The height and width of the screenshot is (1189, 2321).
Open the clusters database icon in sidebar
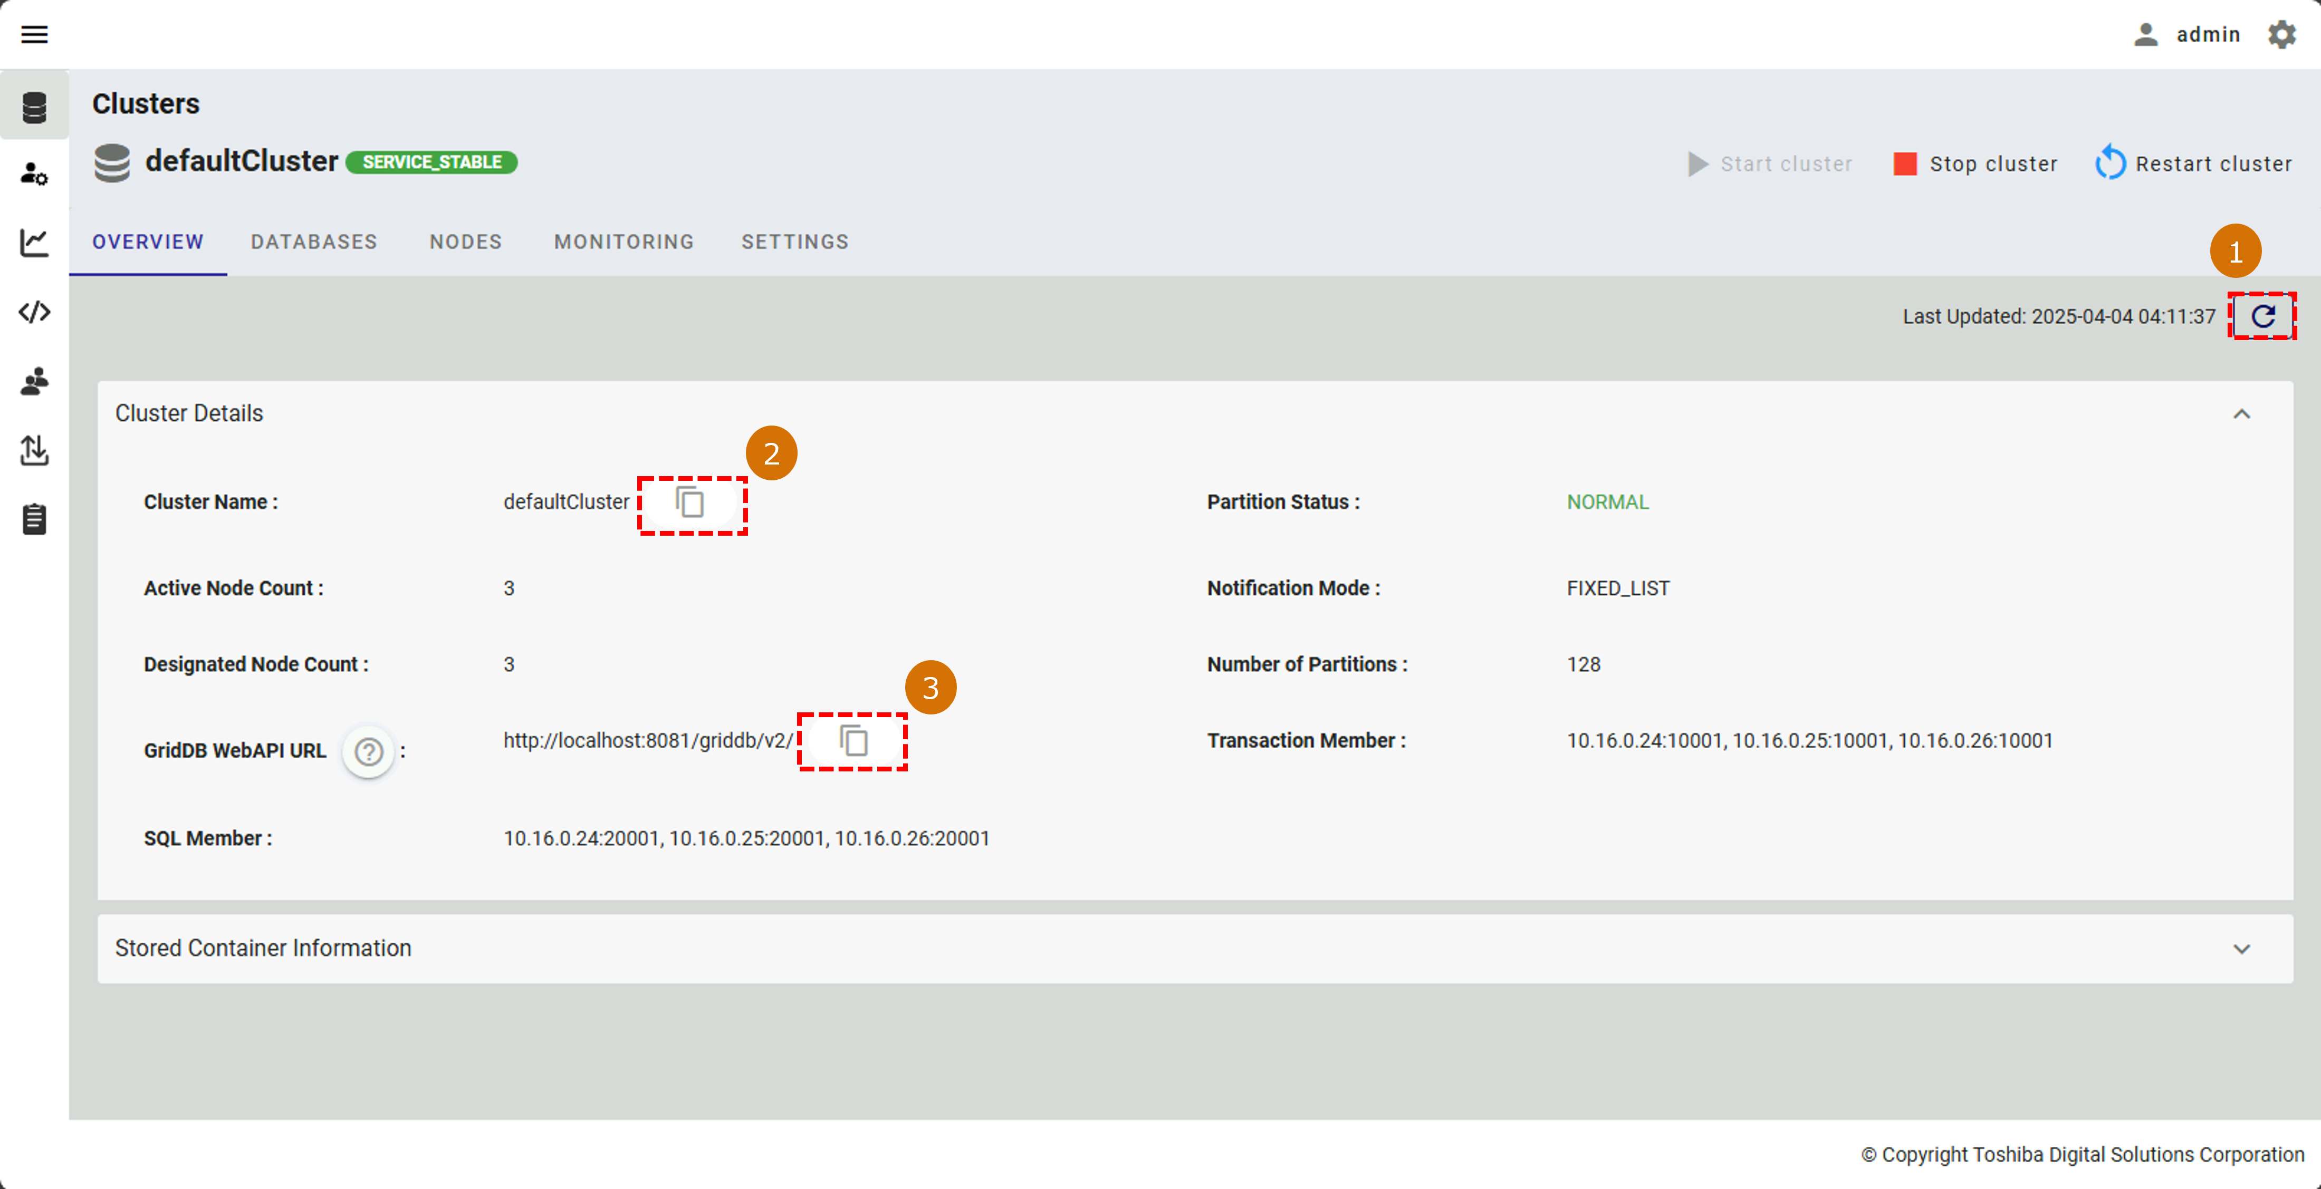34,107
